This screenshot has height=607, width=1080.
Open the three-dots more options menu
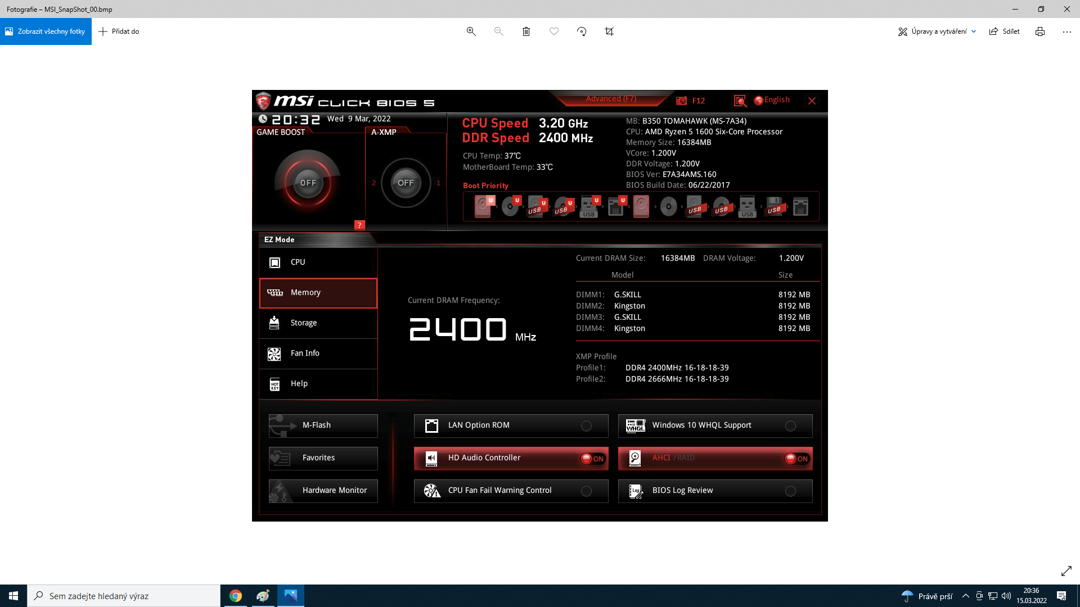pos(1066,31)
